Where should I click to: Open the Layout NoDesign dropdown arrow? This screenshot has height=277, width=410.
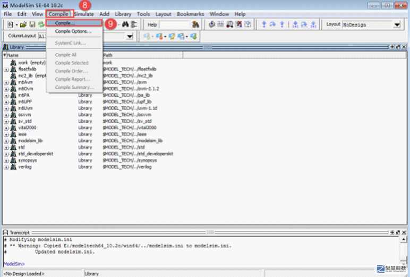[x=397, y=24]
